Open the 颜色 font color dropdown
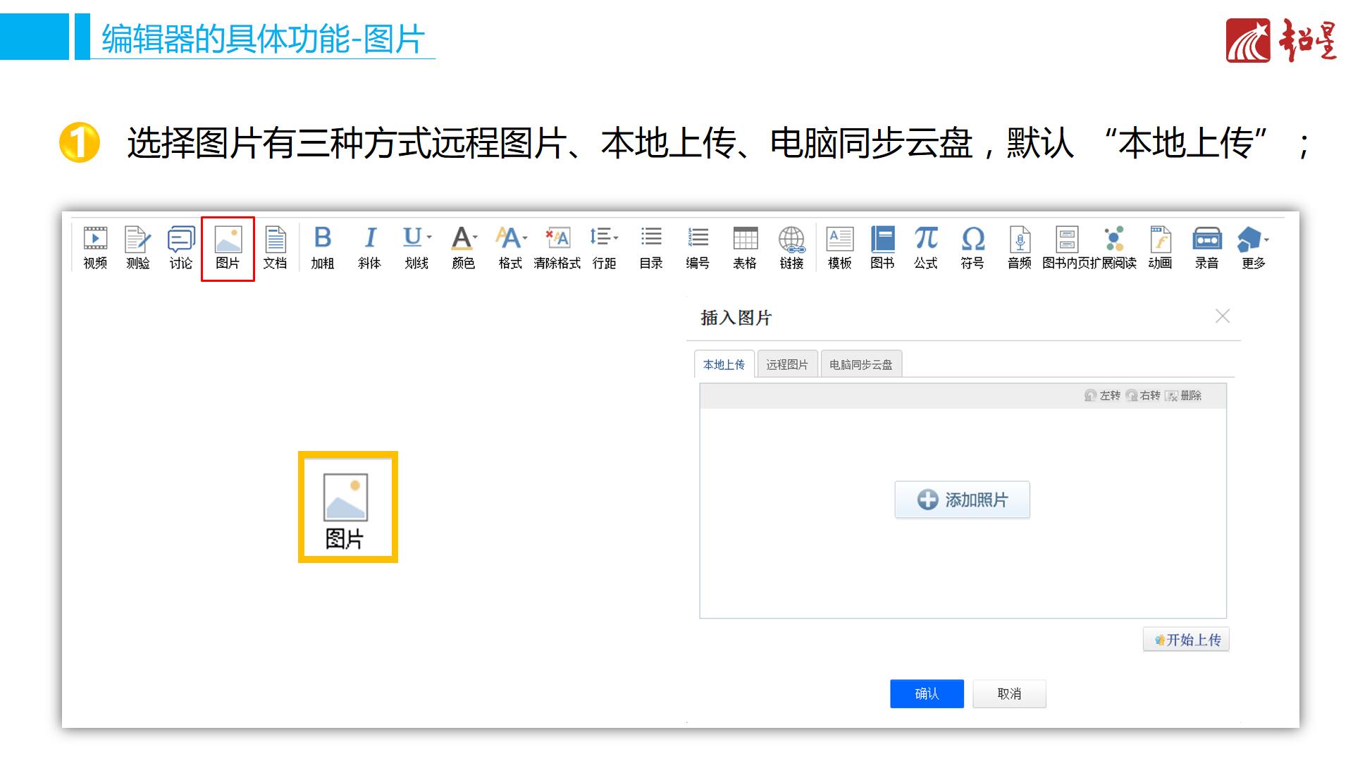Viewport: 1353px width, 761px height. pos(476,237)
